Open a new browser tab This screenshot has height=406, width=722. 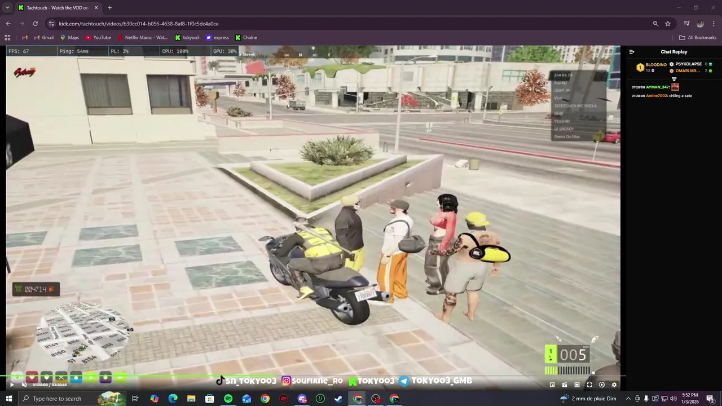pos(109,8)
